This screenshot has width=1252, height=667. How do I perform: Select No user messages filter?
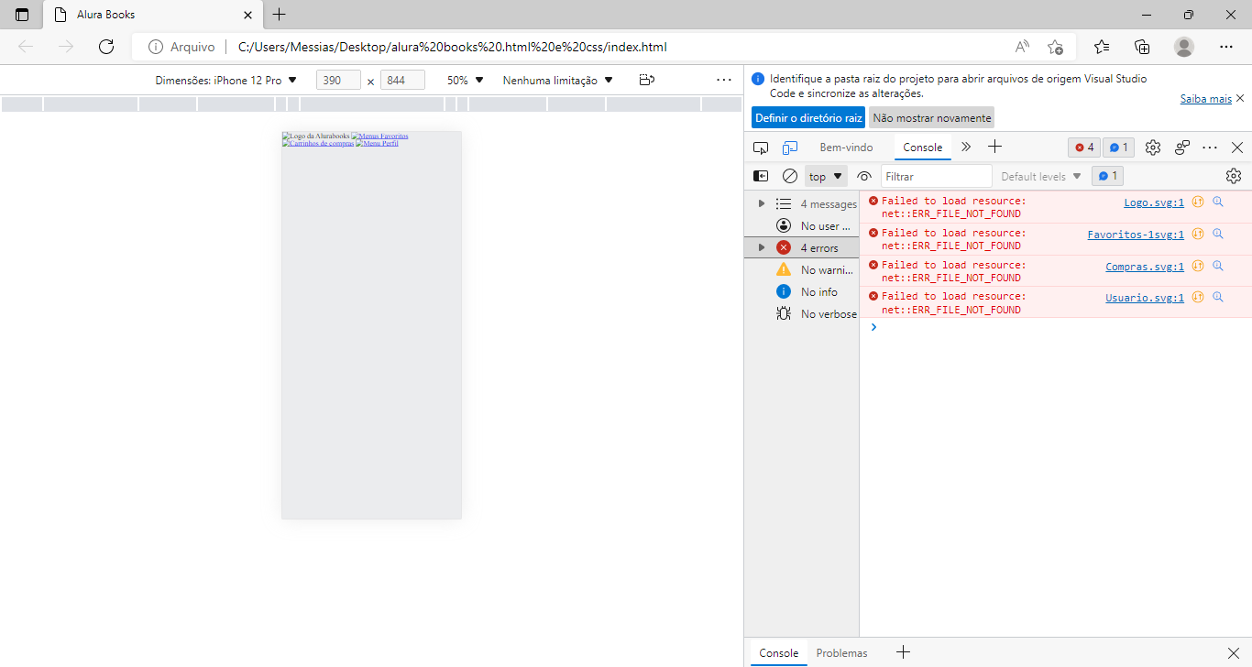pos(802,225)
